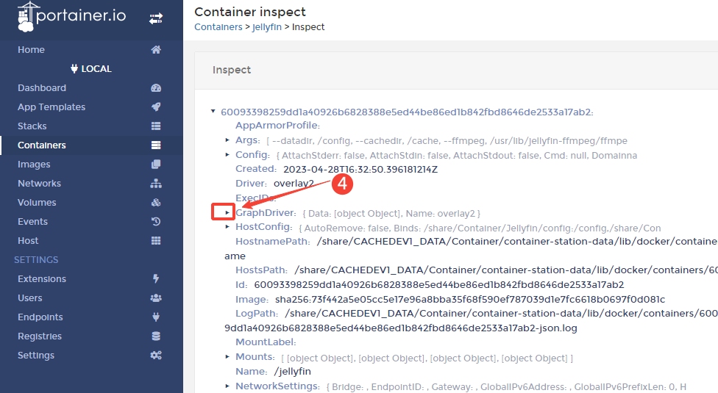Click the Settings gears icon
Screen dimensions: 718x393
[x=156, y=356]
